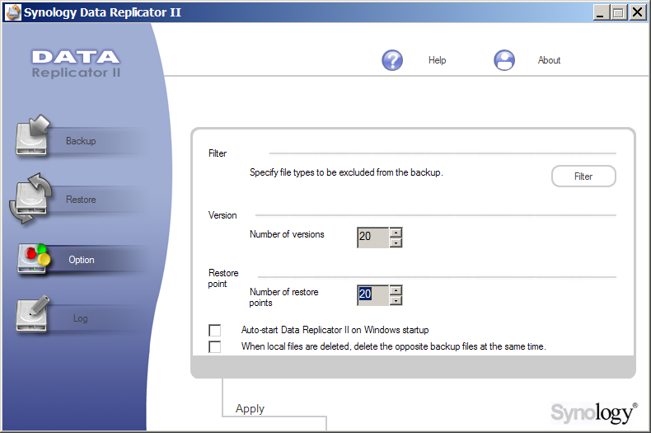This screenshot has width=651, height=433.
Task: Open the Help link text
Action: pyautogui.click(x=438, y=60)
